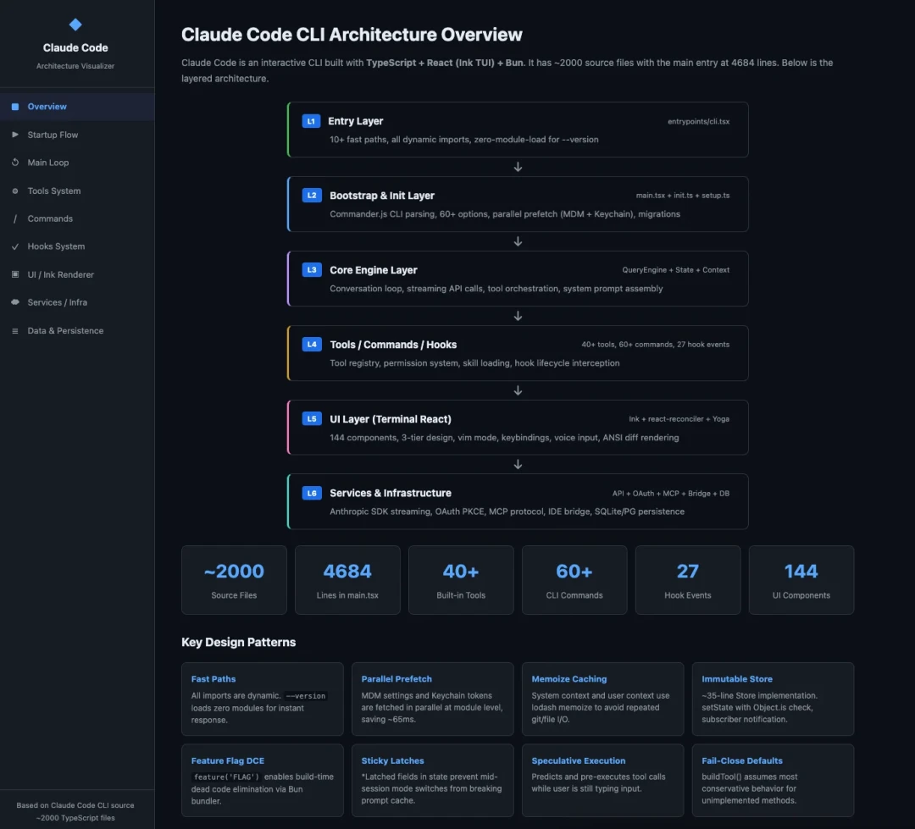The image size is (915, 829).
Task: Click the Anthropic SDK streaming description text
Action: point(507,511)
